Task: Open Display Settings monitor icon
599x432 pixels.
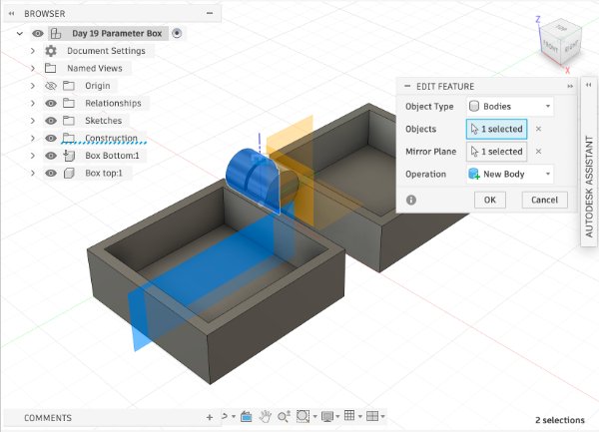Action: [x=327, y=416]
